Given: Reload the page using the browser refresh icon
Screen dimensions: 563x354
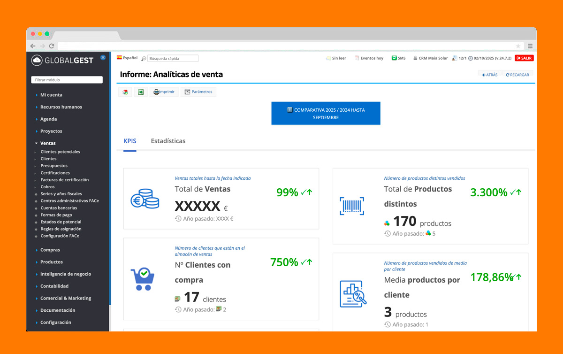Looking at the screenshot, I should (x=52, y=46).
